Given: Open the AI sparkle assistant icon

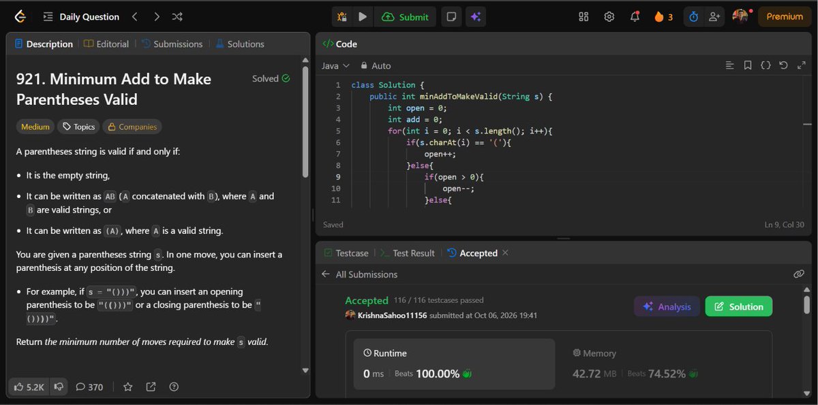Looking at the screenshot, I should click(x=475, y=16).
